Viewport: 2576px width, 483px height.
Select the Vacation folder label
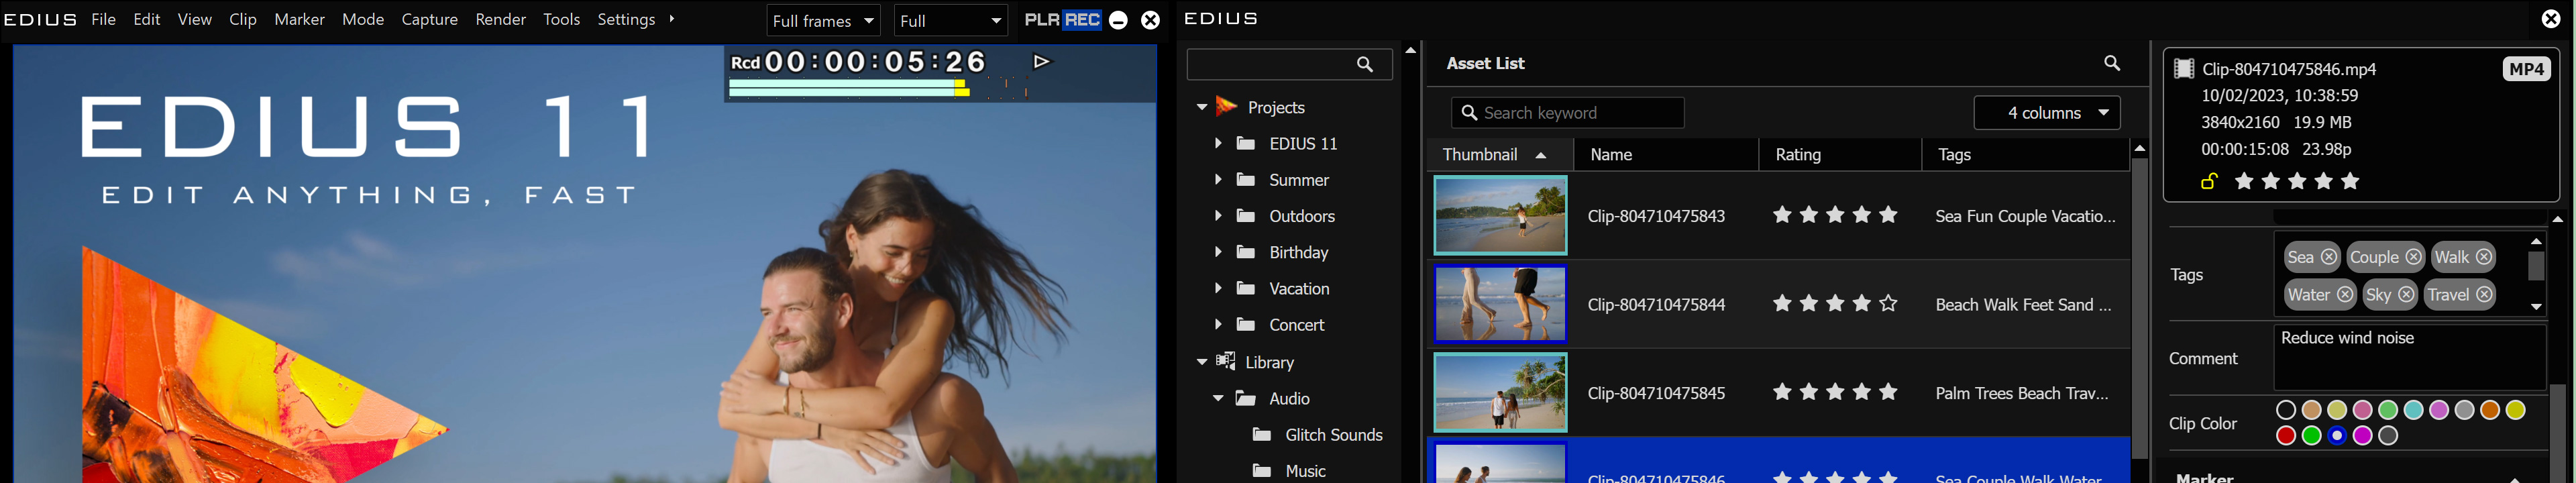point(1299,289)
